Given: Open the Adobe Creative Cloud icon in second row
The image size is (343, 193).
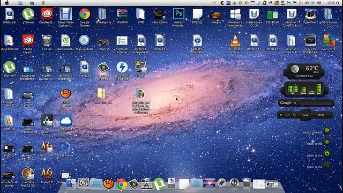Looking at the screenshot, I should [28, 41].
